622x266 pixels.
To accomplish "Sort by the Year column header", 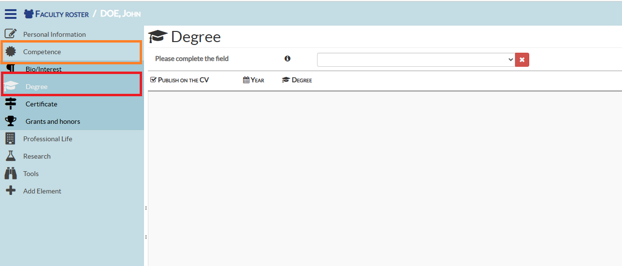I will [254, 80].
